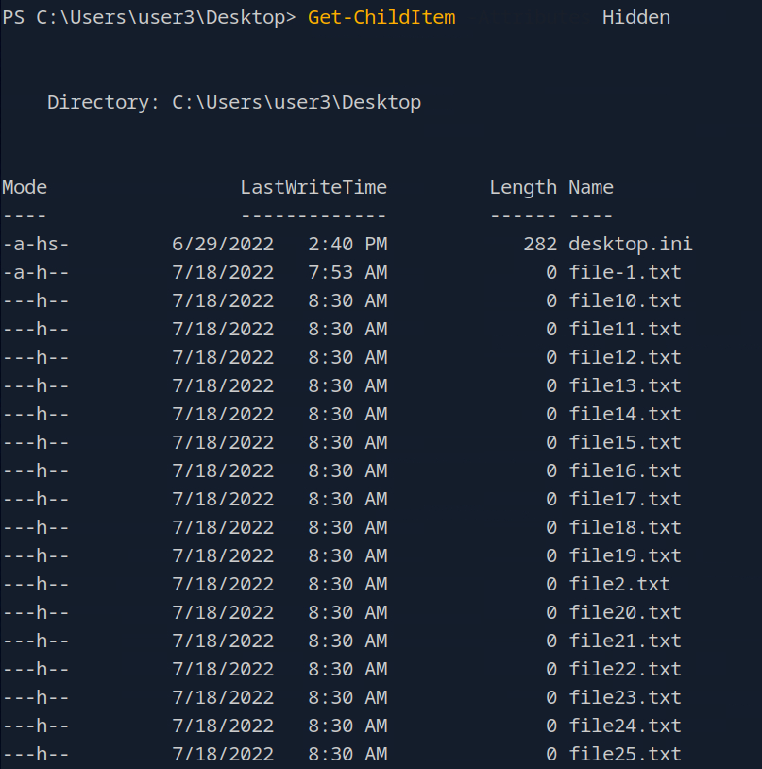Select the file-1.txt entry name
The height and width of the screenshot is (769, 762).
coord(625,272)
